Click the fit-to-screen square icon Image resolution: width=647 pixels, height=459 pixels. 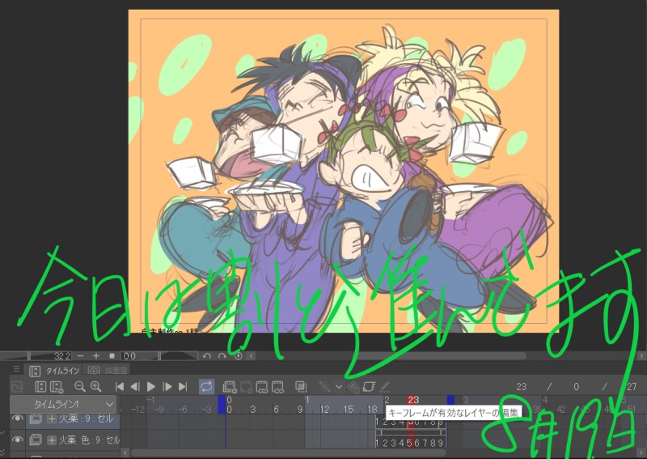112,355
